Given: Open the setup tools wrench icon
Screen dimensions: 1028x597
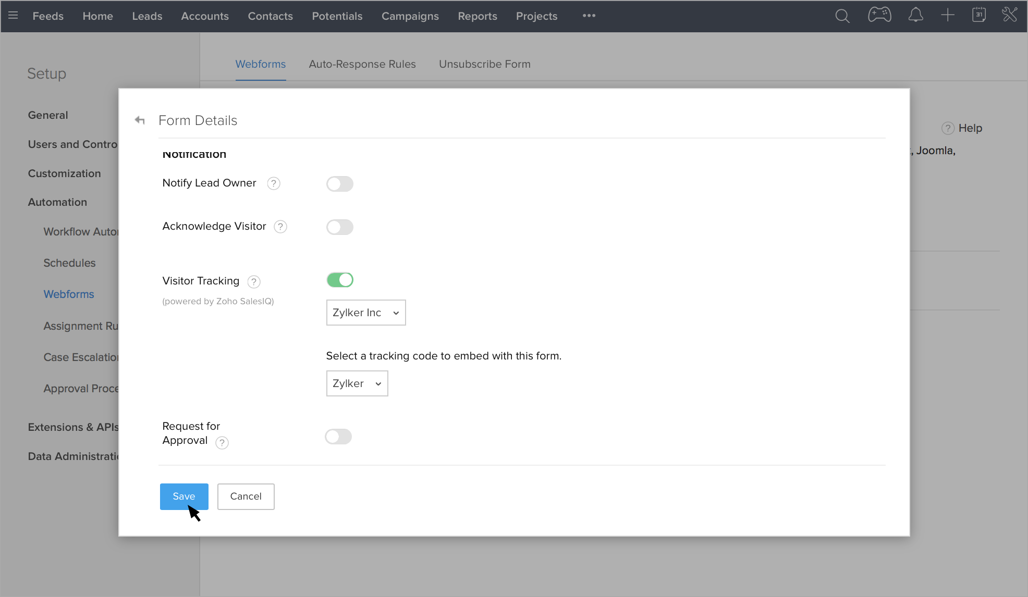Looking at the screenshot, I should [1009, 15].
